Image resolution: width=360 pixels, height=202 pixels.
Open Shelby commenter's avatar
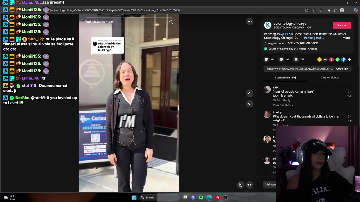click(267, 114)
